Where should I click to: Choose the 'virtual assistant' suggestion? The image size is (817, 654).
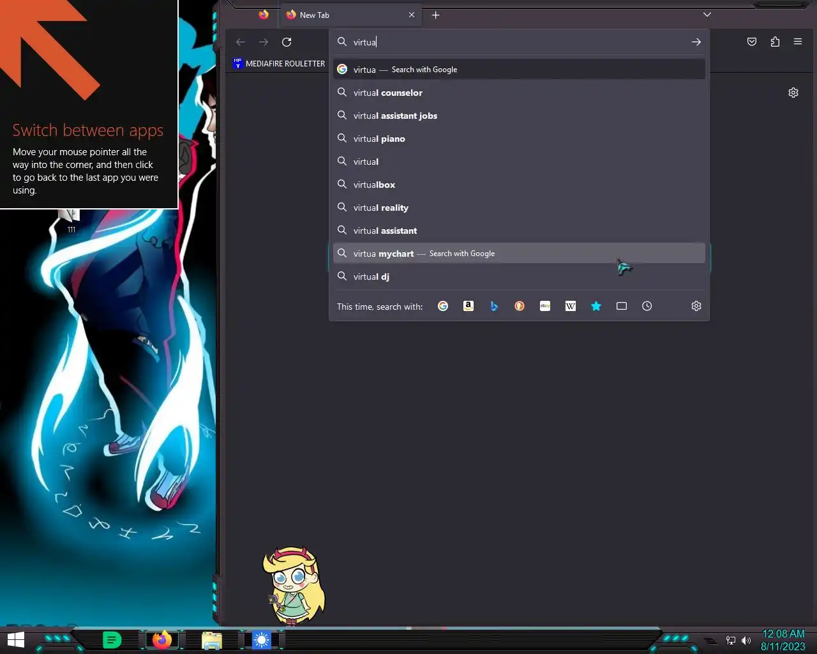tap(519, 231)
